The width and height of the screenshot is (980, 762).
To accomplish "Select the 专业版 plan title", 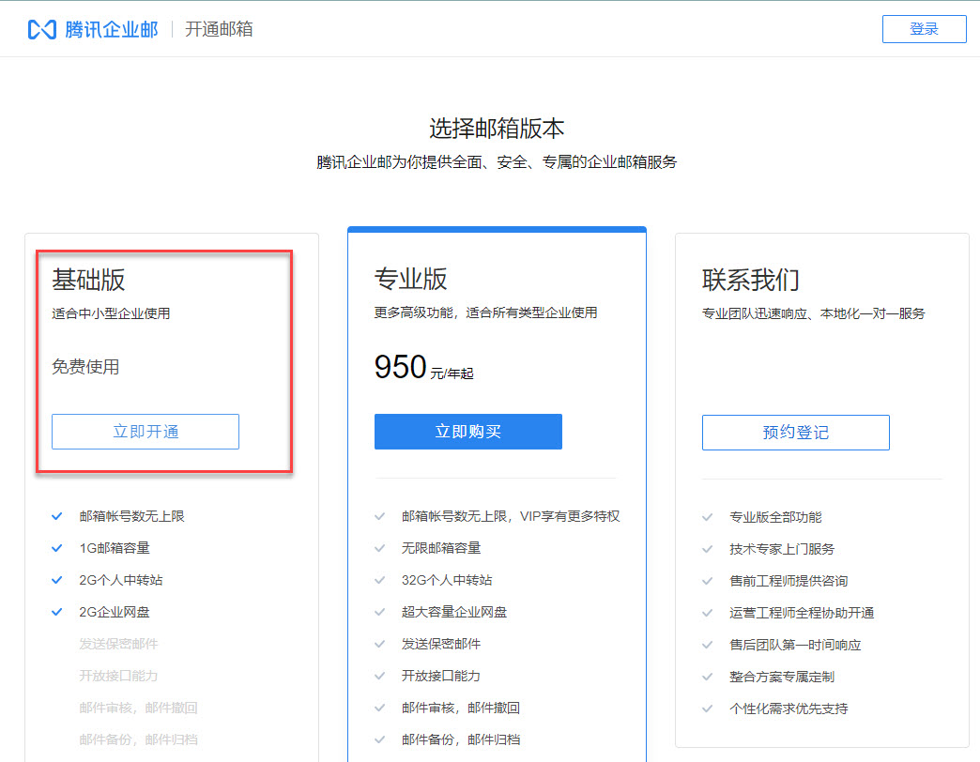I will 410,279.
